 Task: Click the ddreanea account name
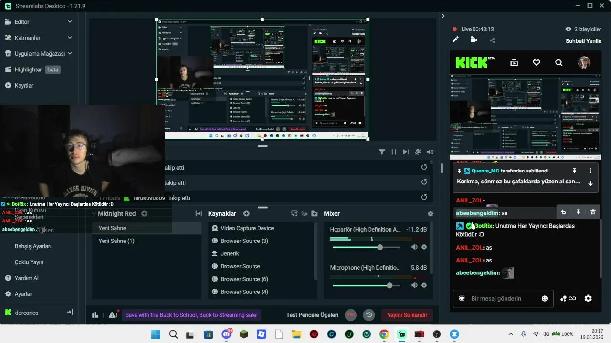coord(26,313)
